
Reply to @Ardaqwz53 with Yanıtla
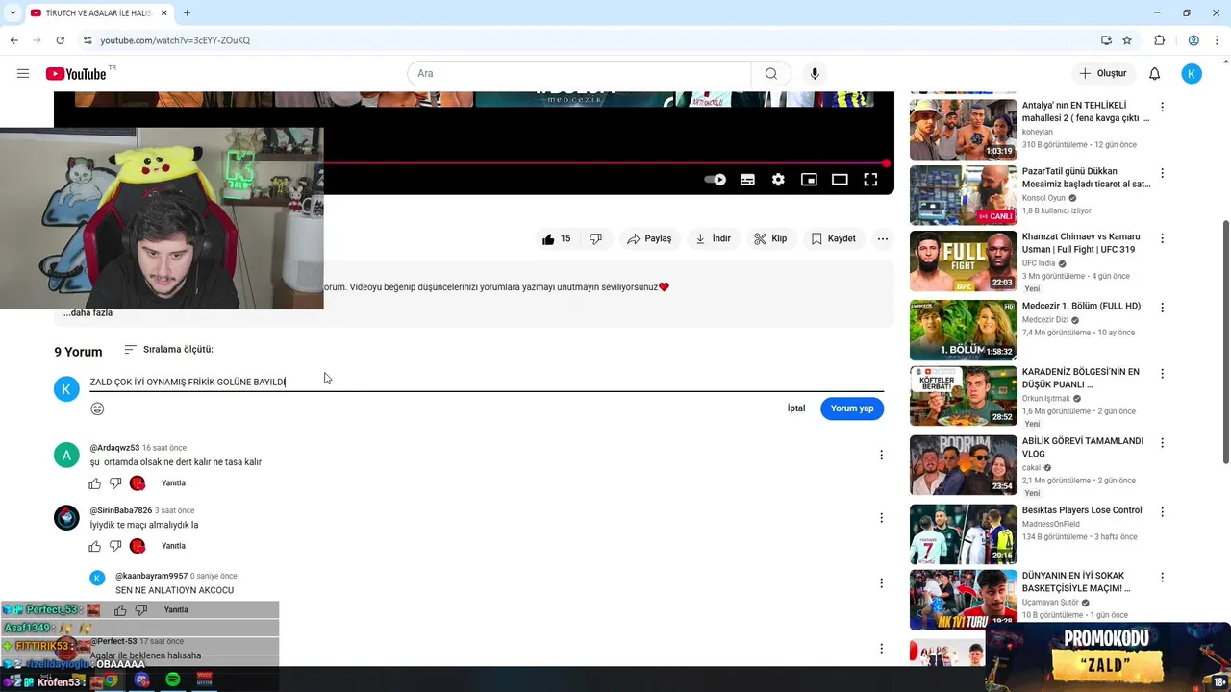click(173, 483)
